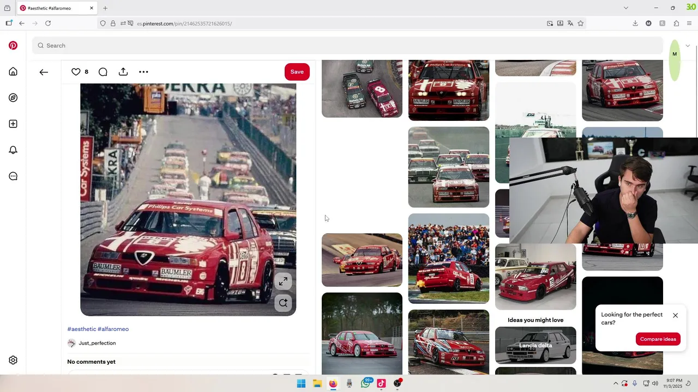Click the 'No comments yet' text

point(91,362)
